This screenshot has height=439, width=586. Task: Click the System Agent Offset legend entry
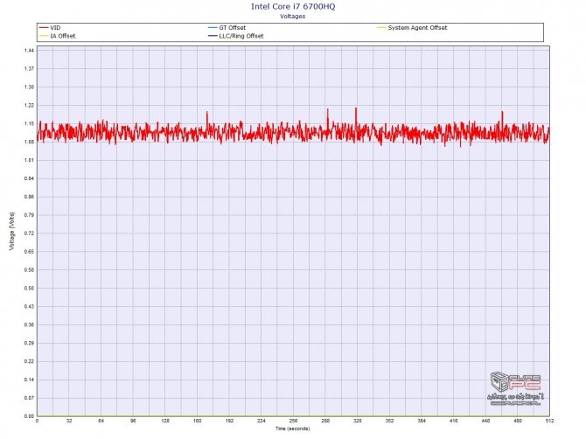click(412, 28)
